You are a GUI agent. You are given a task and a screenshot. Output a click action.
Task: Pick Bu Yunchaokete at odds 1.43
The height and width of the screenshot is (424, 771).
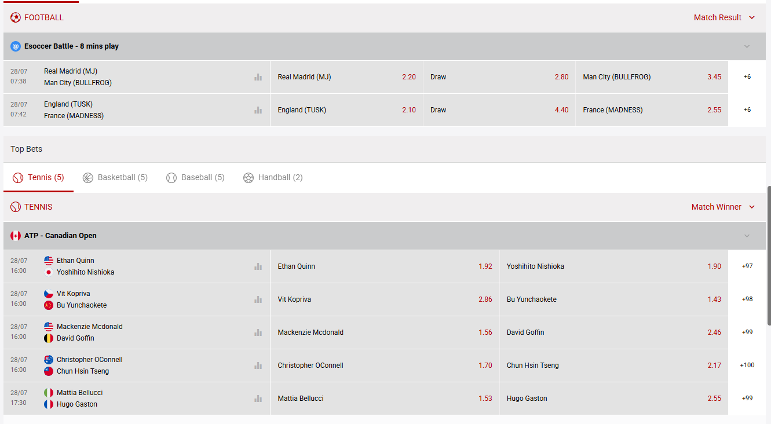point(613,299)
